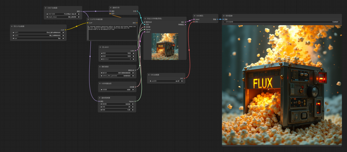Open the control_after_generate randomize dropdown
This screenshot has width=347, height=152.
(117, 76)
